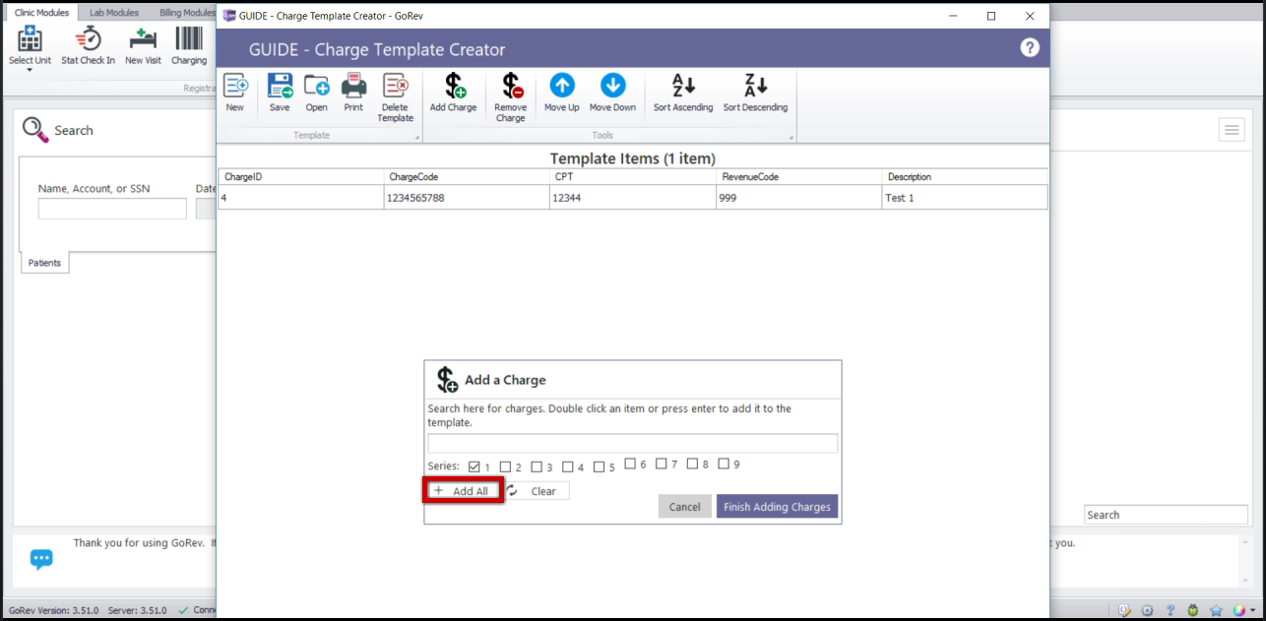The width and height of the screenshot is (1266, 621).
Task: Enable Series 3 checkbox
Action: click(537, 466)
